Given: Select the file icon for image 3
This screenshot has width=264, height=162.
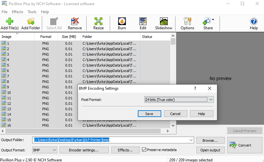Looking at the screenshot, I should click(x=4, y=54).
